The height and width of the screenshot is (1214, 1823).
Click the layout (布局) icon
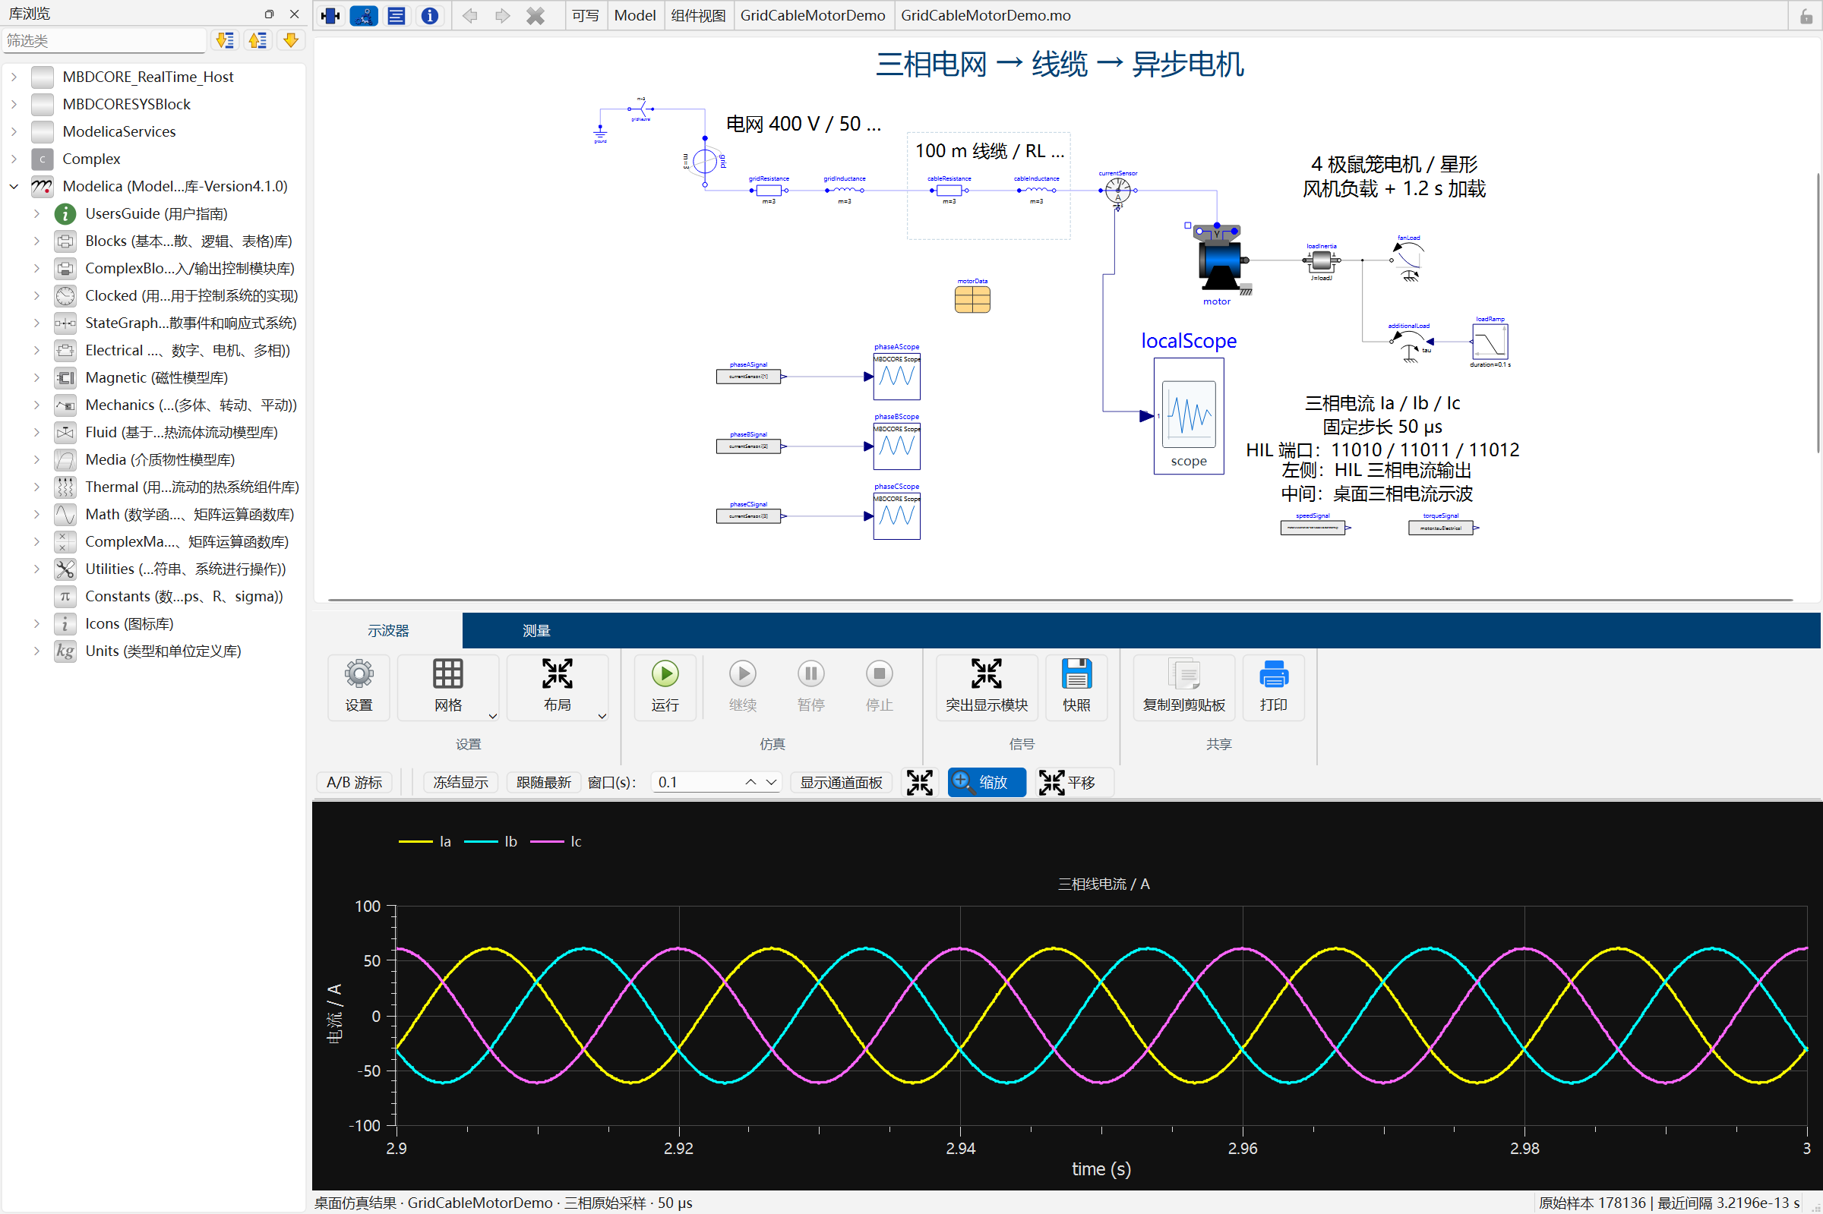(x=557, y=674)
